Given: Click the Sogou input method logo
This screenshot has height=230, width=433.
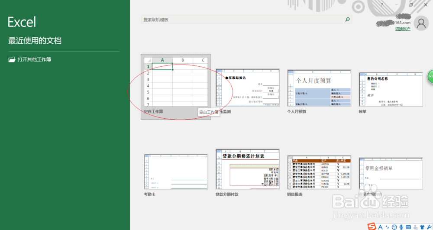Looking at the screenshot, I should (x=372, y=227).
